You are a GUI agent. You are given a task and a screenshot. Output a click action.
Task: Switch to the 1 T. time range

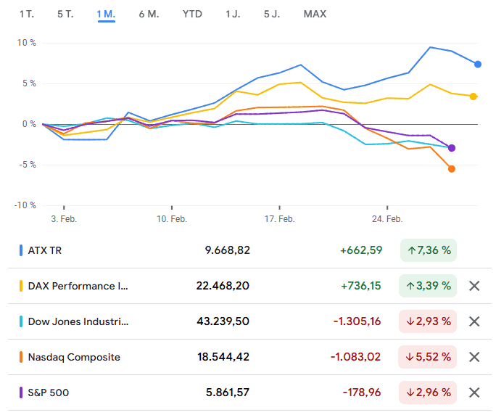27,15
